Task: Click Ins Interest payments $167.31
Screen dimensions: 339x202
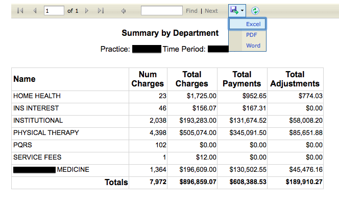Action: coord(254,108)
